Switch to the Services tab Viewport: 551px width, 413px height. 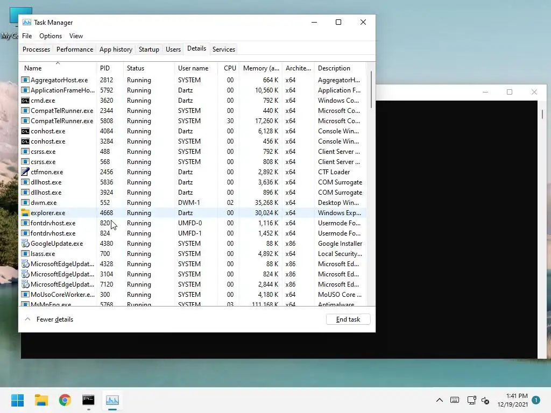(x=224, y=49)
